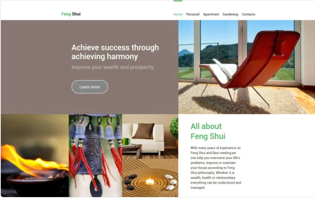Screen dimensions: 315x211
Task: Click the Feng Shui site logo
Action: (71, 14)
